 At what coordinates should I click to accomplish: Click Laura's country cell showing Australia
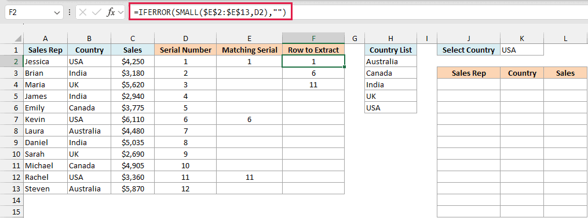(89, 131)
